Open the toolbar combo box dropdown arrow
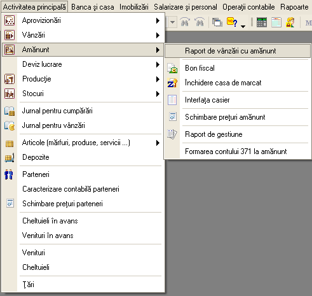This screenshot has height=296, width=312. [173, 22]
